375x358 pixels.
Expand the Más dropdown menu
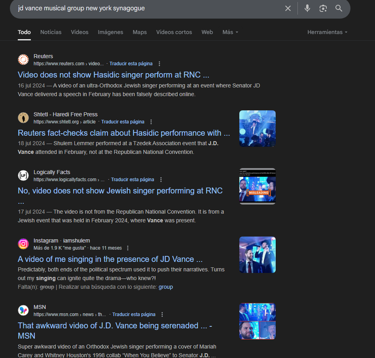pos(230,32)
